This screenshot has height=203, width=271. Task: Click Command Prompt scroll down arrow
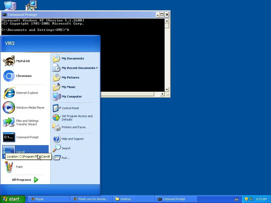pyautogui.click(x=167, y=89)
